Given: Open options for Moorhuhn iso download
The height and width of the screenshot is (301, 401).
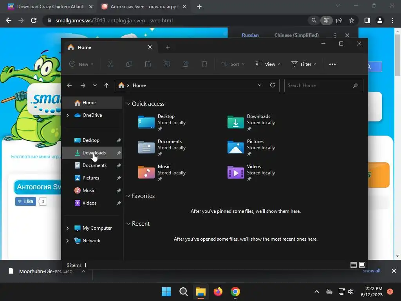Looking at the screenshot, I should tap(83, 271).
